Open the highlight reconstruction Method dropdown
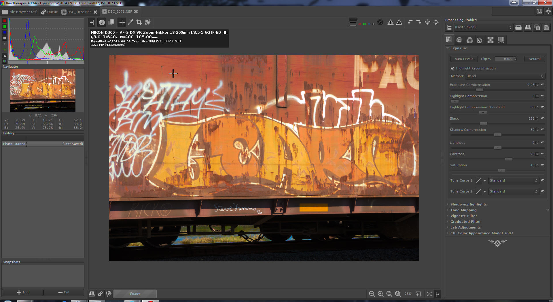This screenshot has width=553, height=302. (505, 76)
